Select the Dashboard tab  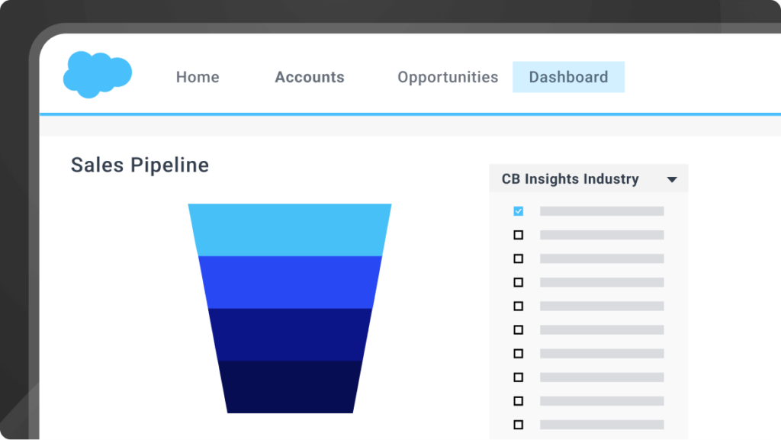568,77
